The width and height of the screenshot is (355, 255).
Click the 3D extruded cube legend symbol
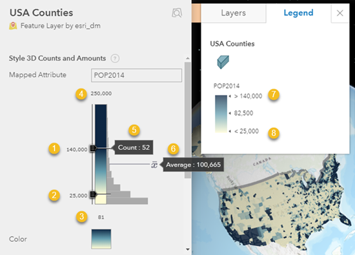click(x=223, y=62)
